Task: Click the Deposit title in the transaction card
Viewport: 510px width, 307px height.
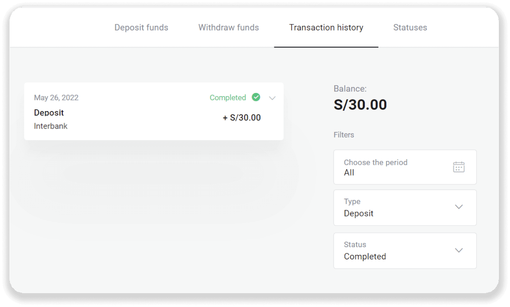Action: pos(49,113)
